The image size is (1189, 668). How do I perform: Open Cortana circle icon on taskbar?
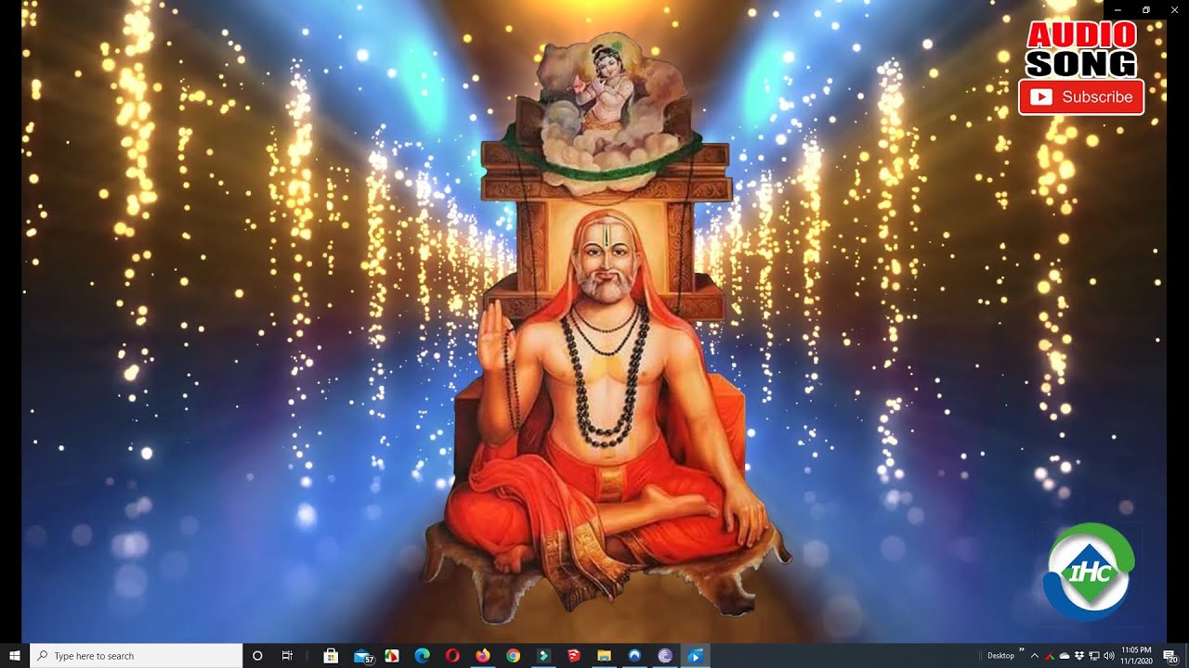pos(257,655)
